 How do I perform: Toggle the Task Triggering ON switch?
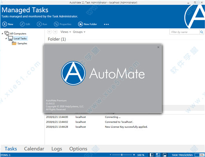point(199,155)
